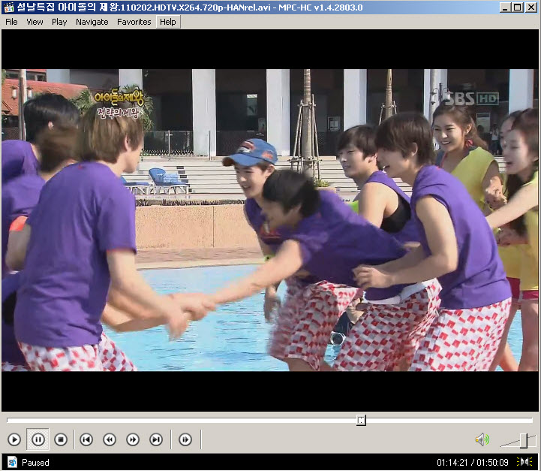Click the audio channel indicator icon
The width and height of the screenshot is (541, 471).
click(x=524, y=462)
